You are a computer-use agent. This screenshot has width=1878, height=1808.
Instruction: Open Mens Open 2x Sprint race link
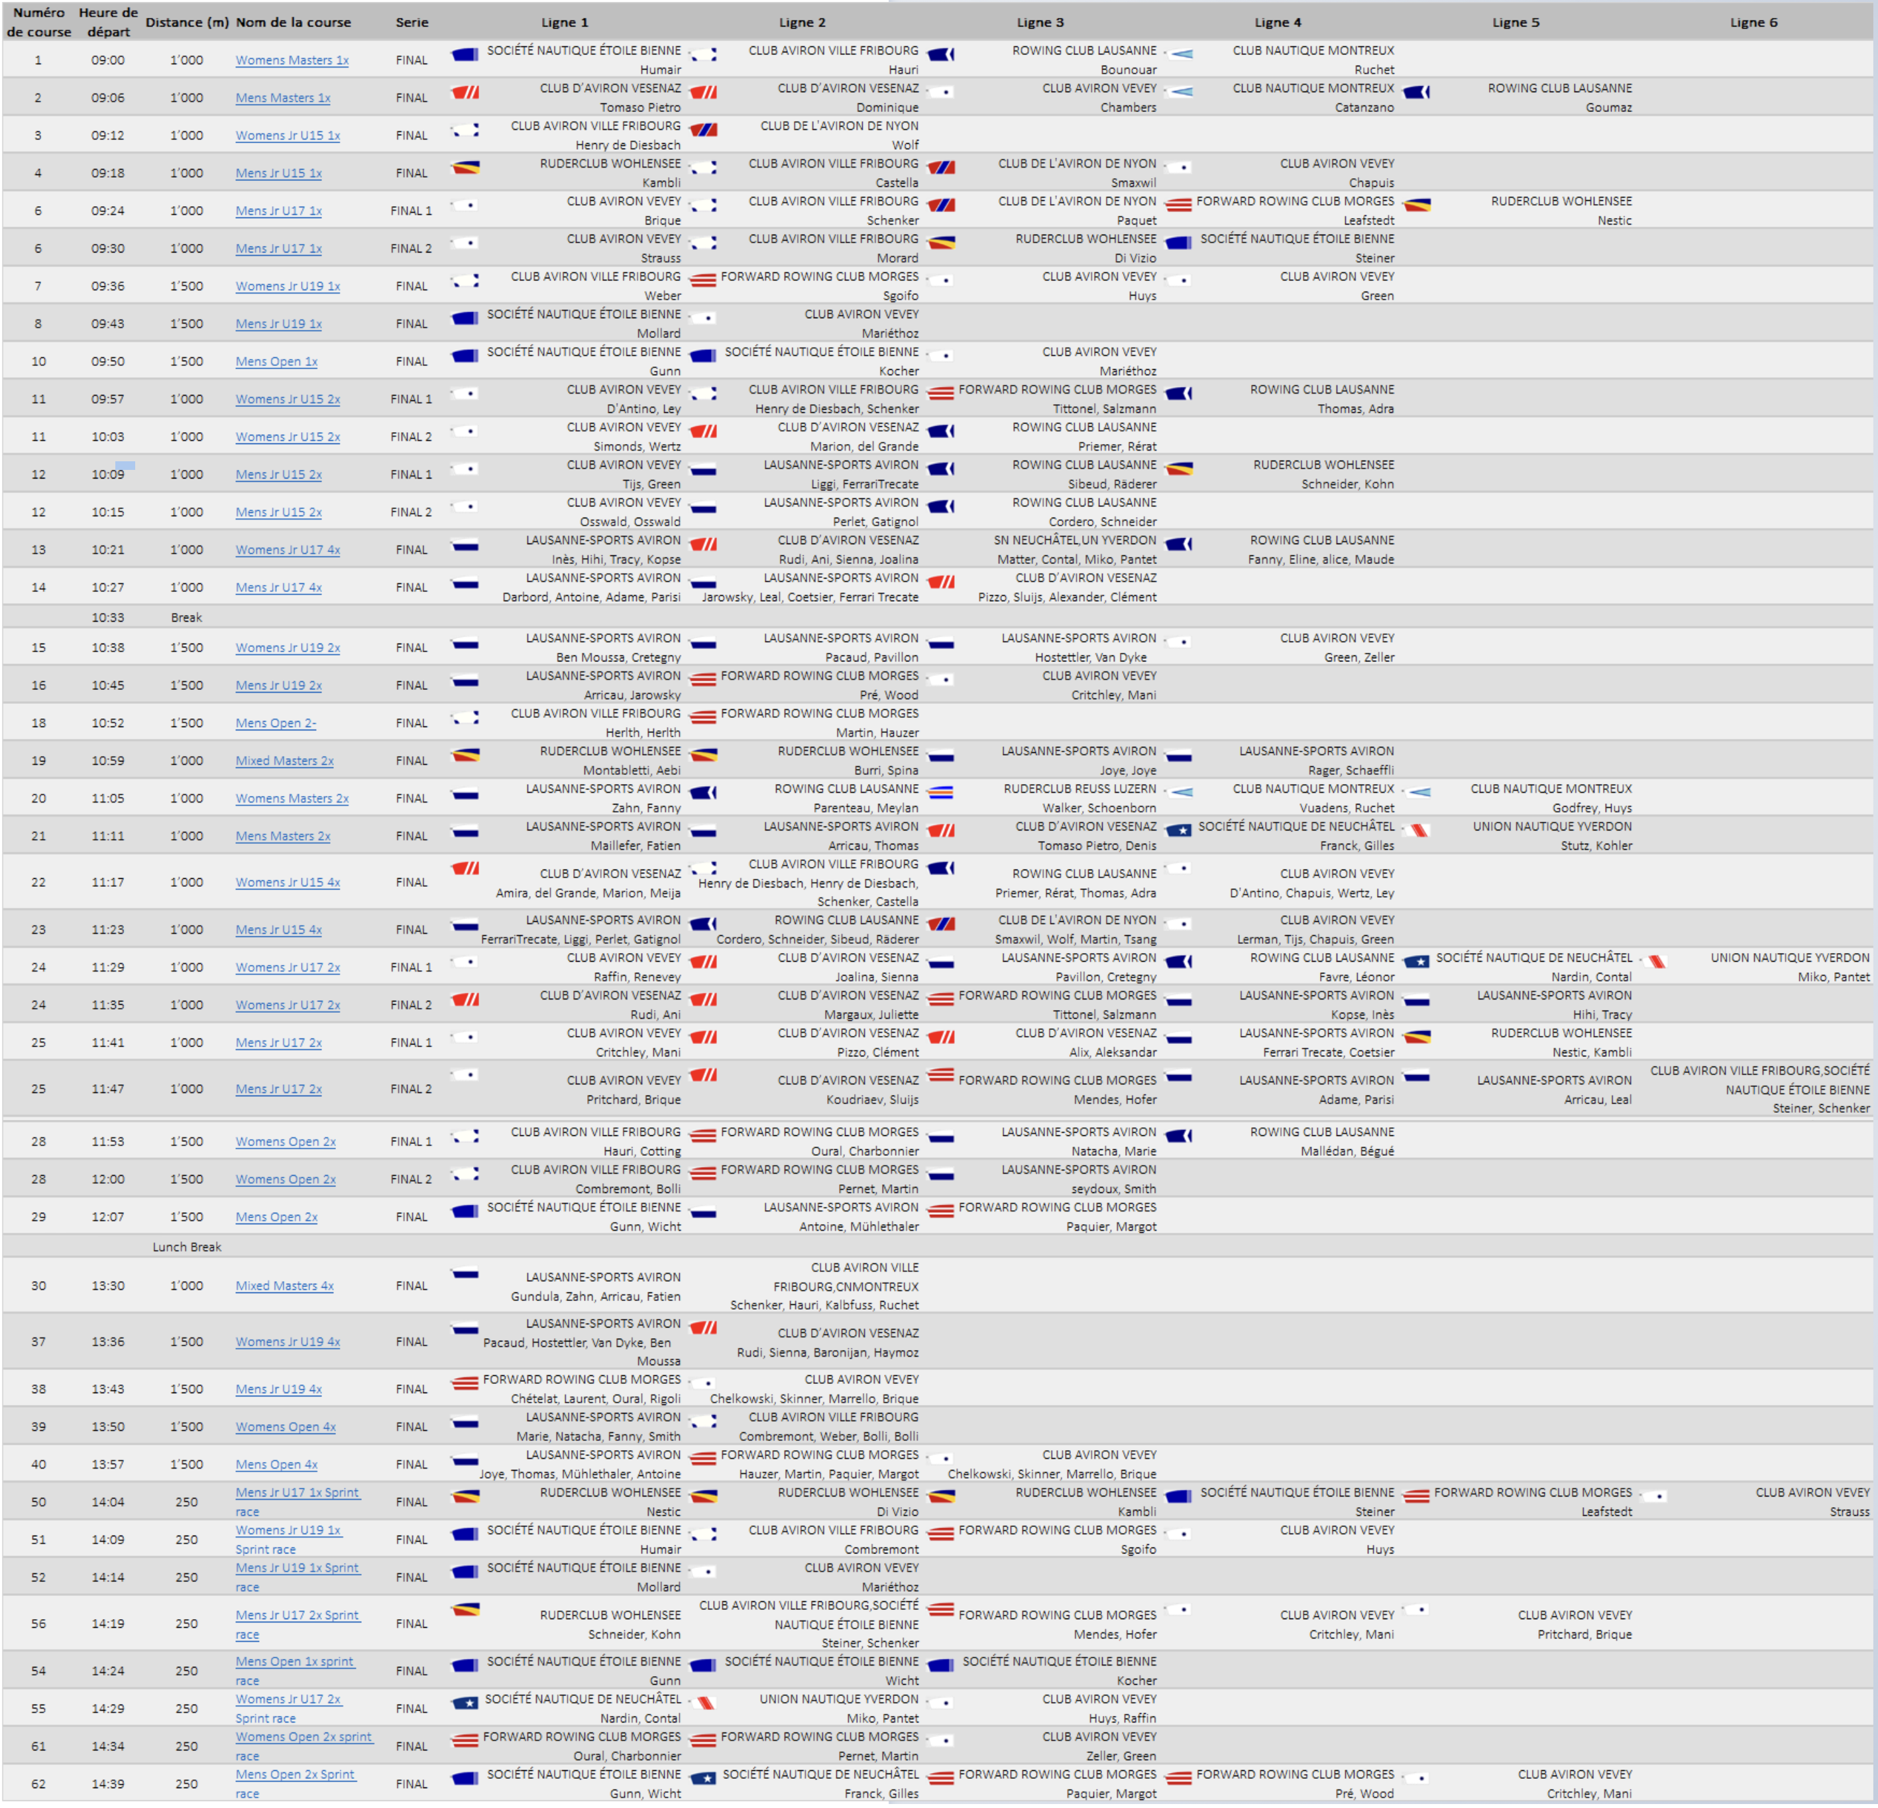(x=295, y=1784)
